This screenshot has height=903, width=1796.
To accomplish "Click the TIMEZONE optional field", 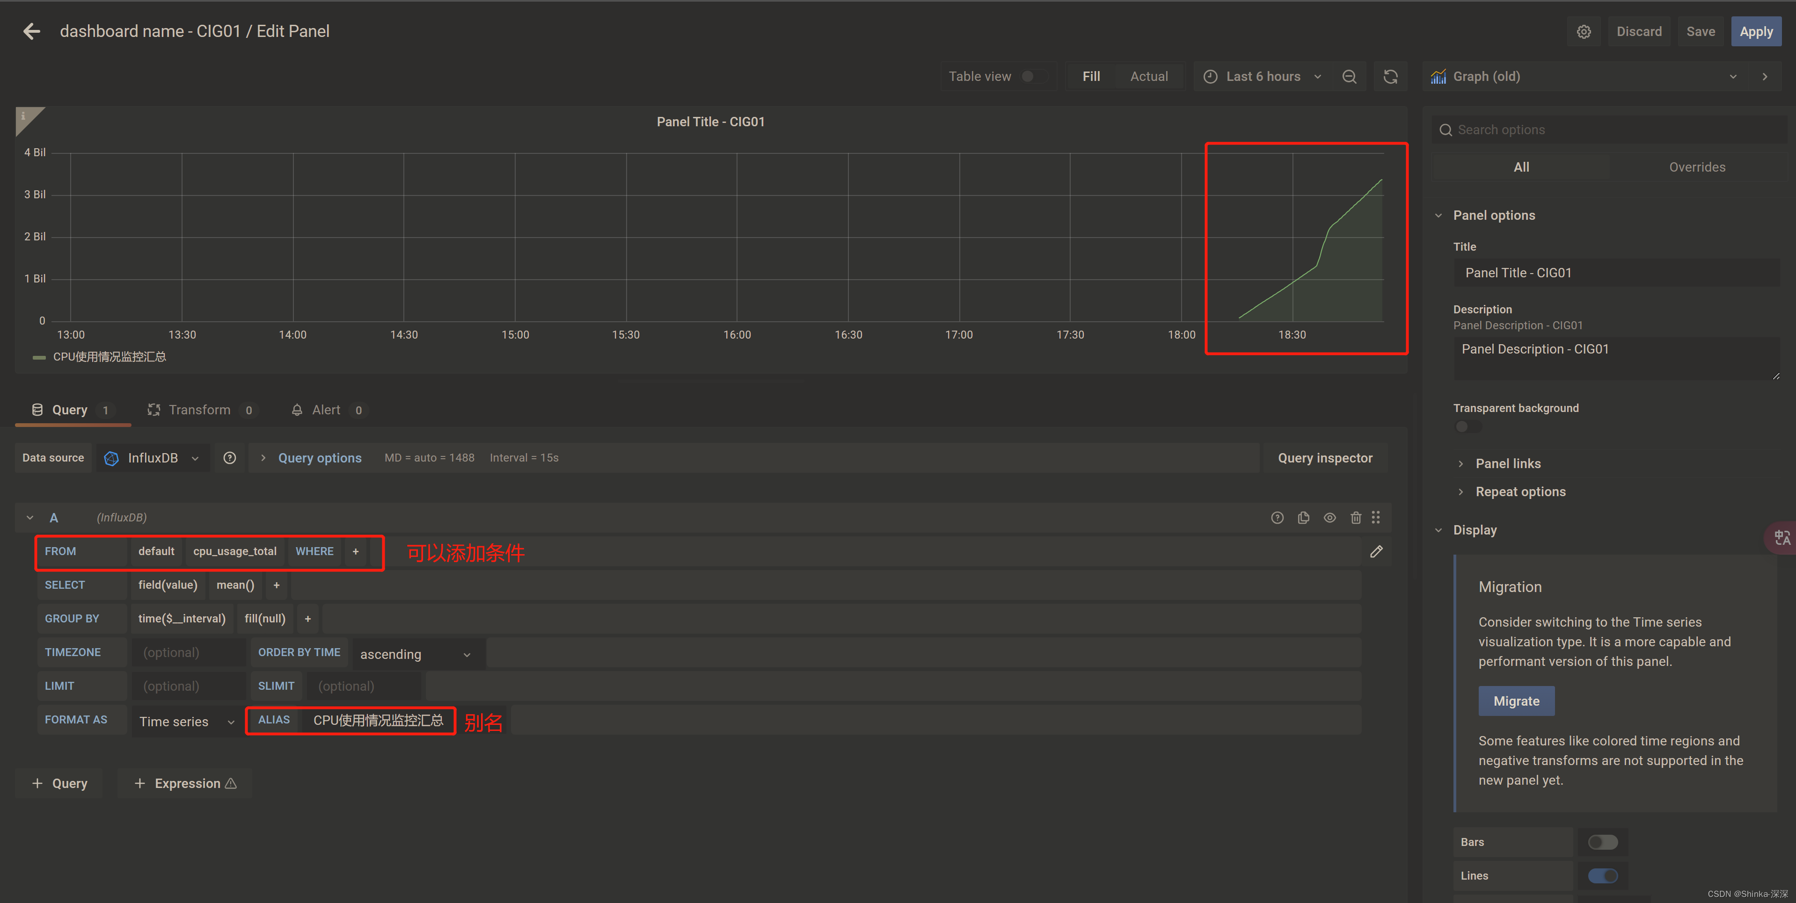I will click(188, 653).
